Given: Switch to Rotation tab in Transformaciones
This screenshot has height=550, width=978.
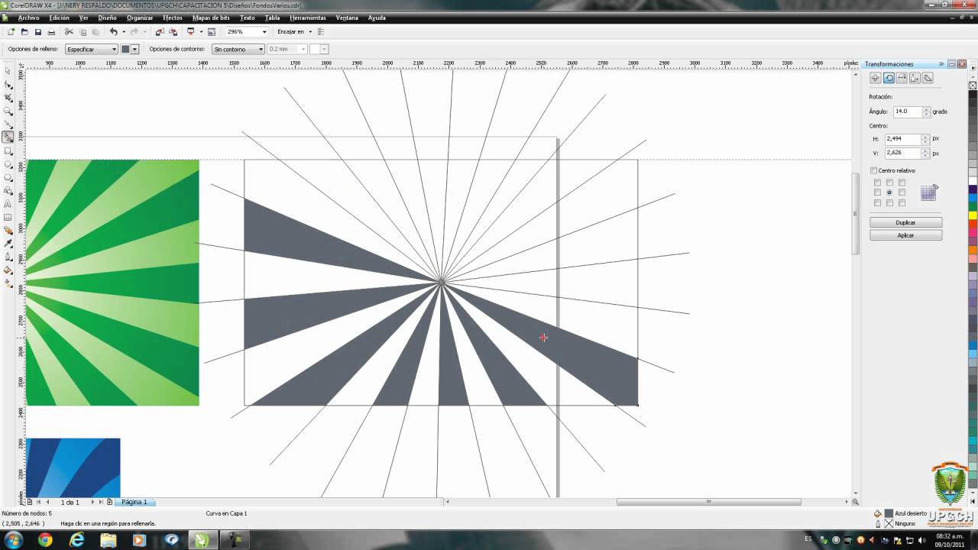Looking at the screenshot, I should [889, 78].
